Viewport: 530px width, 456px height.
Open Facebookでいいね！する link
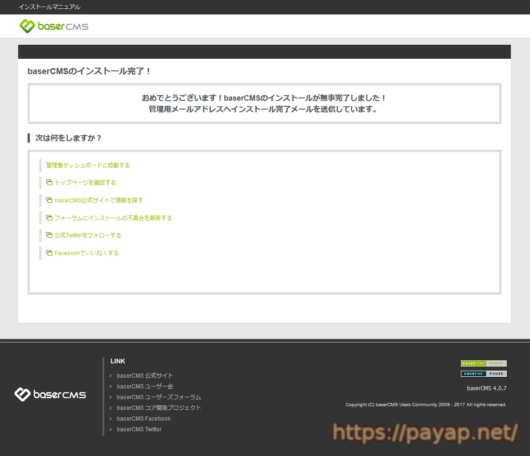pyautogui.click(x=86, y=253)
